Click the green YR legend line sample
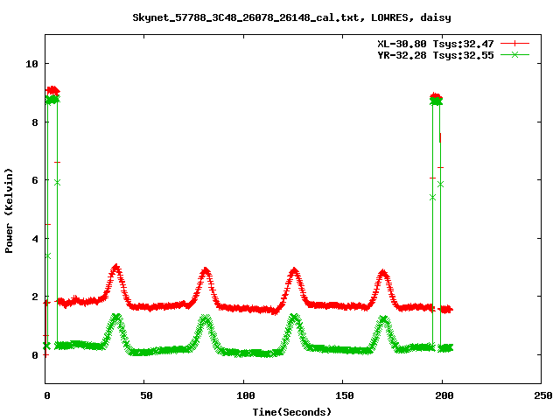Viewport: 560px width, 420px height. pos(514,54)
